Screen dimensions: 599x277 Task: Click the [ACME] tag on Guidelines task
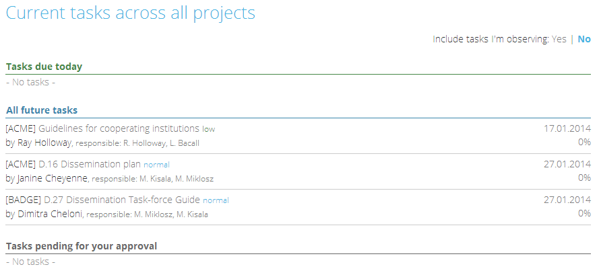click(20, 128)
